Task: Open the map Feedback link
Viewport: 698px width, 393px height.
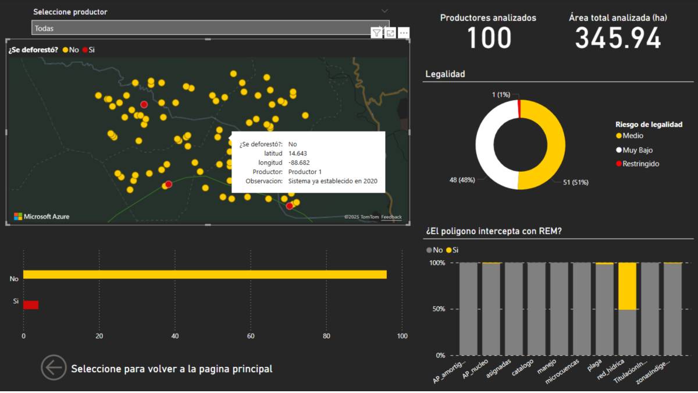Action: [391, 217]
